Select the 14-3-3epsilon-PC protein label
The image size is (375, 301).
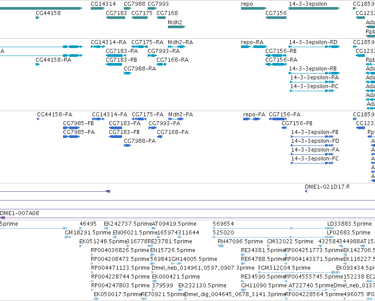315,159
